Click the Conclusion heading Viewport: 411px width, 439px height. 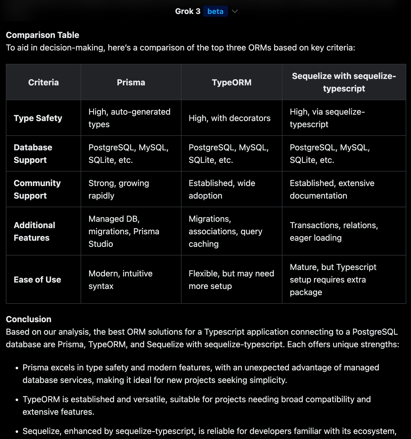tap(29, 319)
